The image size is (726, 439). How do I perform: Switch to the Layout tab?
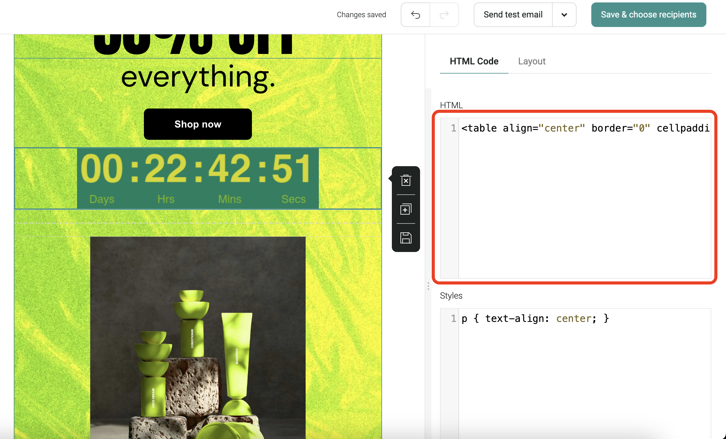531,61
